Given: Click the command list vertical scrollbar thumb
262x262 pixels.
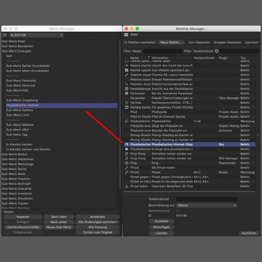Looking at the screenshot, I should coord(258,135).
